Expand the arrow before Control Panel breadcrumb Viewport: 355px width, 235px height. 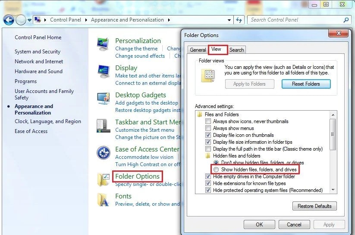(x=45, y=20)
